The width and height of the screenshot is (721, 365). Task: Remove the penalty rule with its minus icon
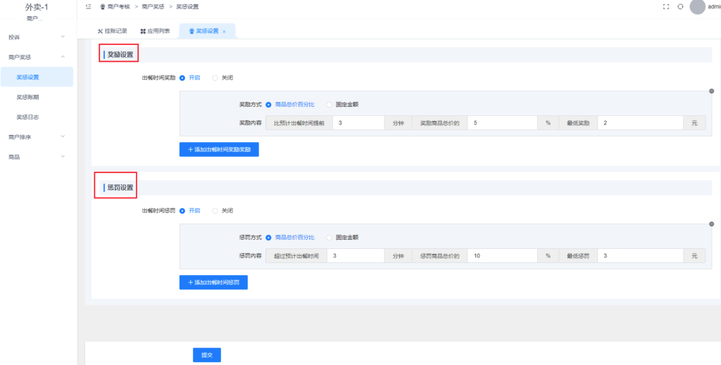[711, 225]
